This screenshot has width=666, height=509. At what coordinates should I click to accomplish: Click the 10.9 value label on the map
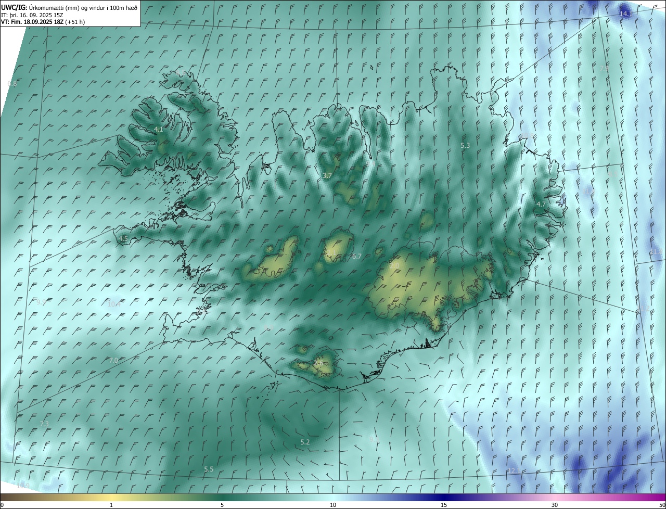(23, 486)
